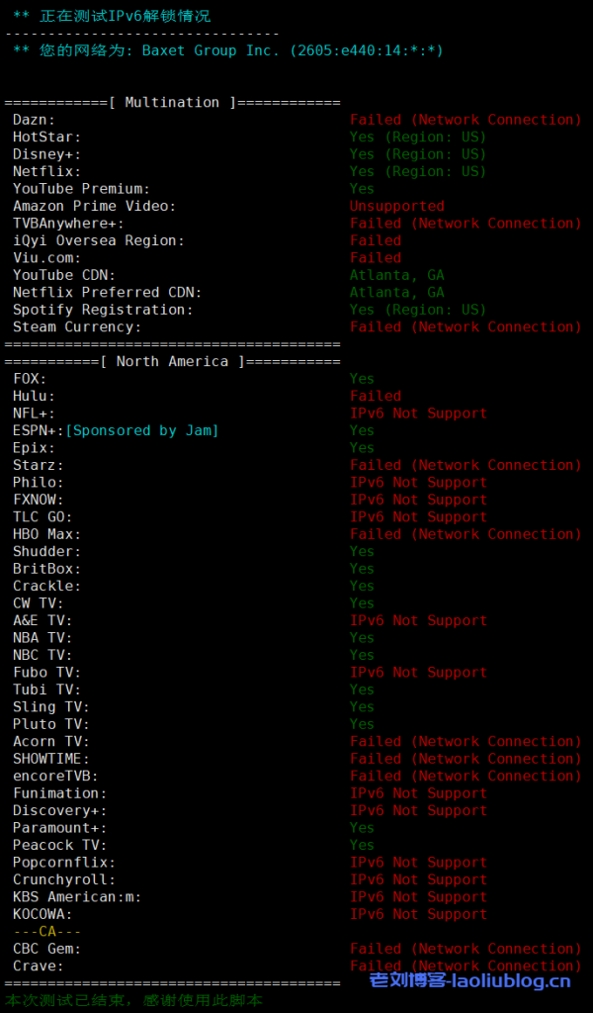
Task: Click the Steam Currency label
Action: pyautogui.click(x=77, y=327)
